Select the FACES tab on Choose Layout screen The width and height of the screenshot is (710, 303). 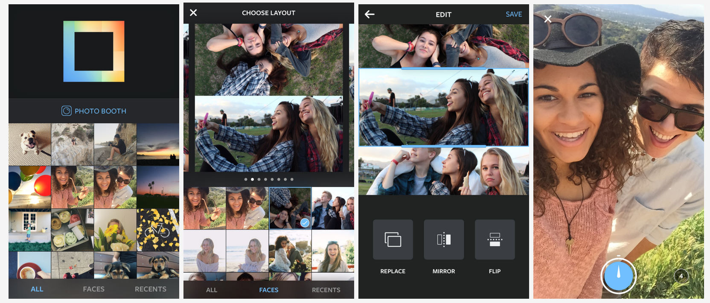[269, 290]
